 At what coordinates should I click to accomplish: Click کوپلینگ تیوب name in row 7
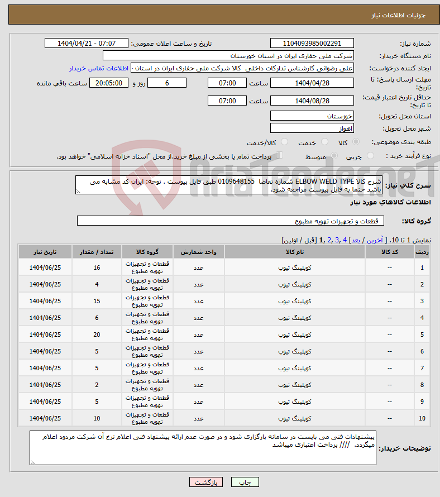click(x=295, y=368)
